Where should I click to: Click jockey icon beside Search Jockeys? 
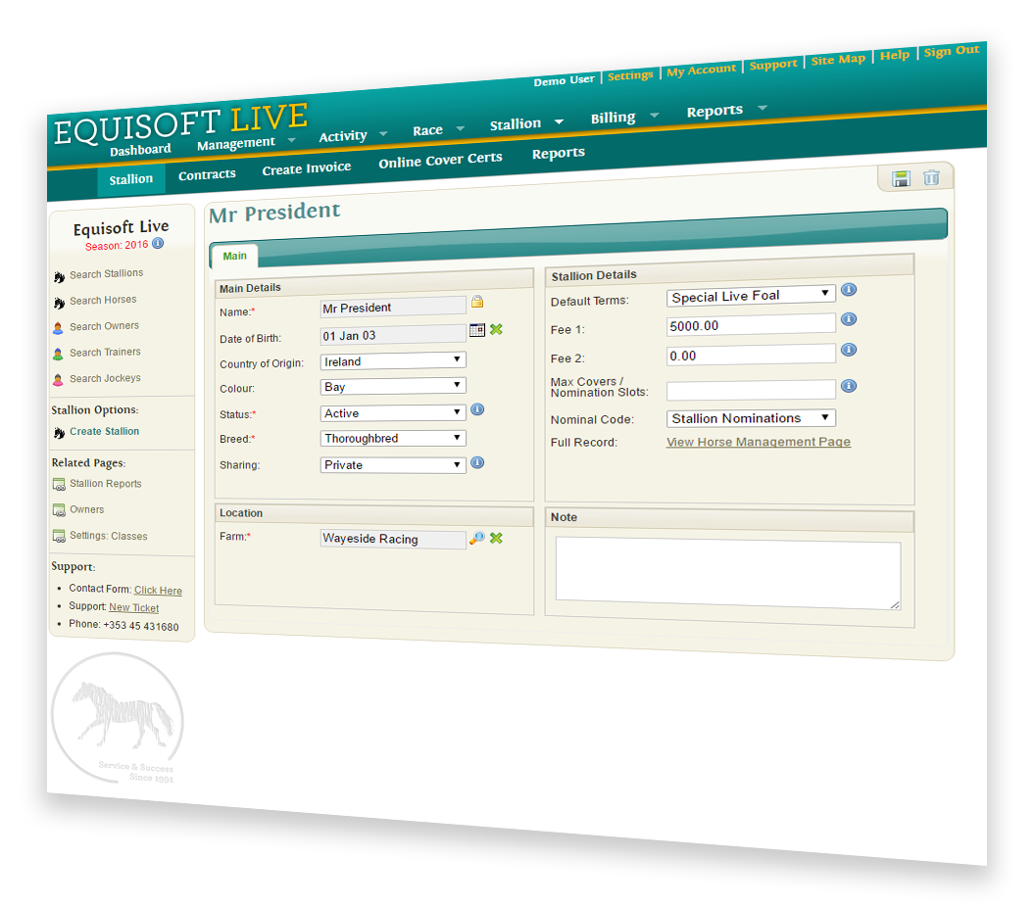pyautogui.click(x=58, y=380)
